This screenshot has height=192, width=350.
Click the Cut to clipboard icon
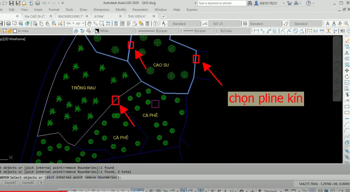35,24
